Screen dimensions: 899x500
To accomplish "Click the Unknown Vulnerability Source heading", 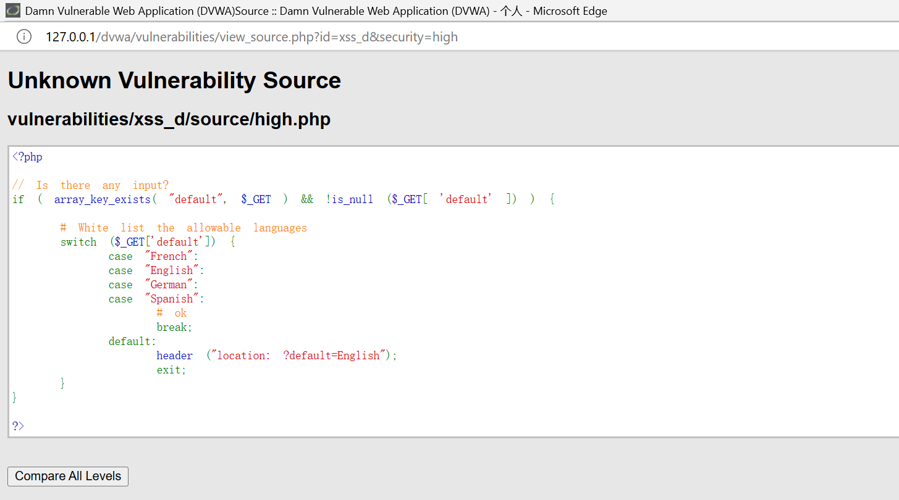I will [x=174, y=80].
